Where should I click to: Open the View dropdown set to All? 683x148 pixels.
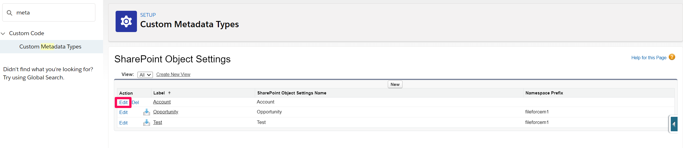pyautogui.click(x=145, y=75)
